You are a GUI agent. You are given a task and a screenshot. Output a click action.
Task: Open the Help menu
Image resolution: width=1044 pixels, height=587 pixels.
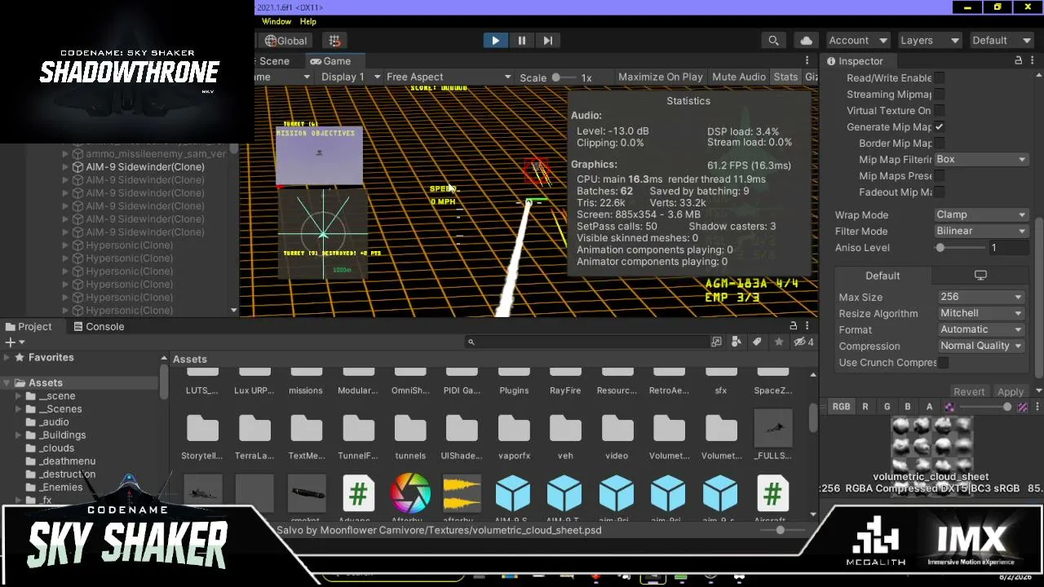(x=308, y=21)
